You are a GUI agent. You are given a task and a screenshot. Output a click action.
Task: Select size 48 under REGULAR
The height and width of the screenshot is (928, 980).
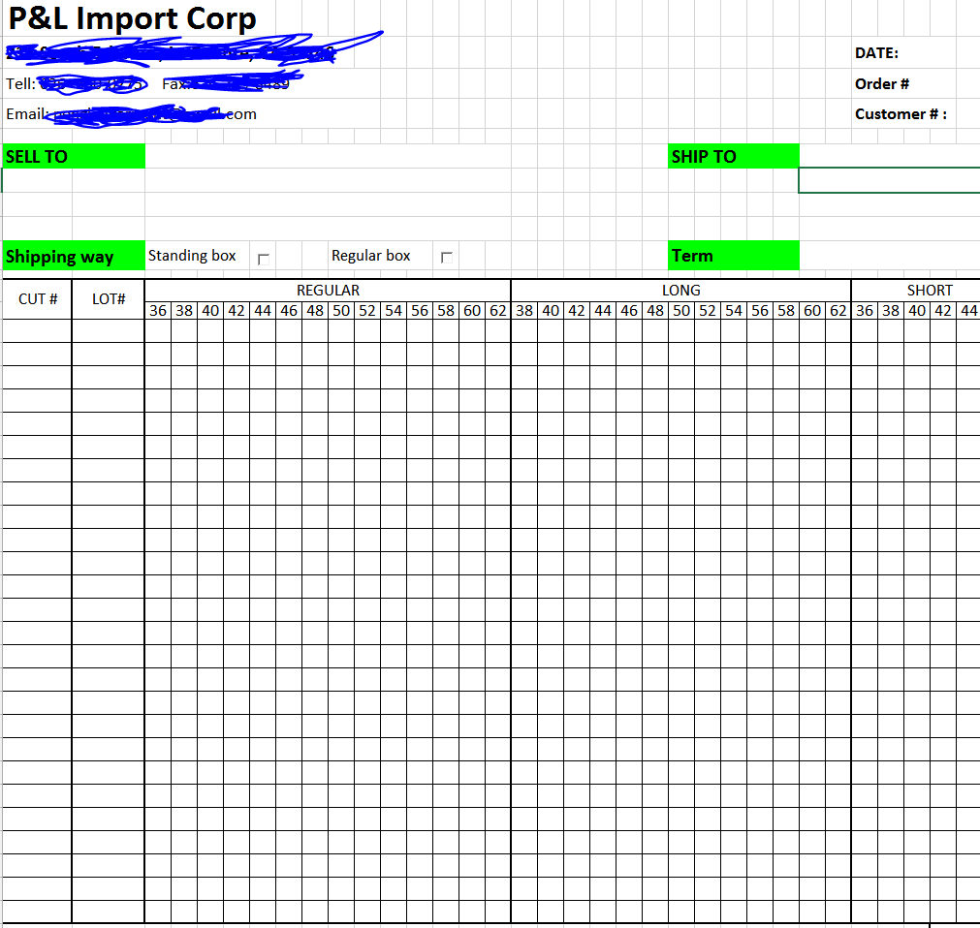click(315, 310)
